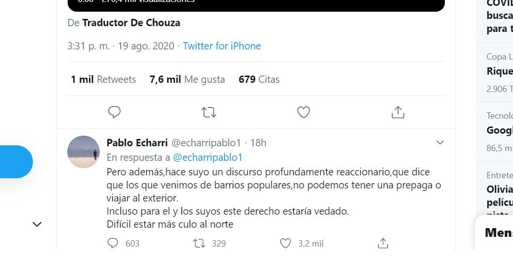The image size is (513, 279).
Task: Reply to the main tweet
Action: [114, 112]
